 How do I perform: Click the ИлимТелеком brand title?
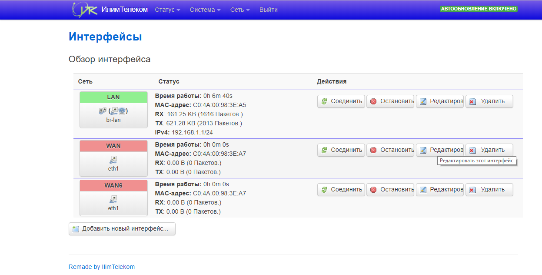[124, 10]
